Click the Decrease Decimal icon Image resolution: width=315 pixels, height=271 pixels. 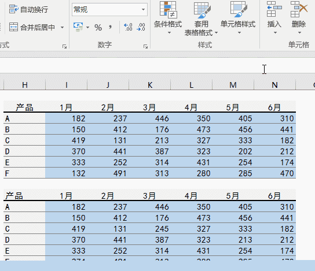coord(141,27)
